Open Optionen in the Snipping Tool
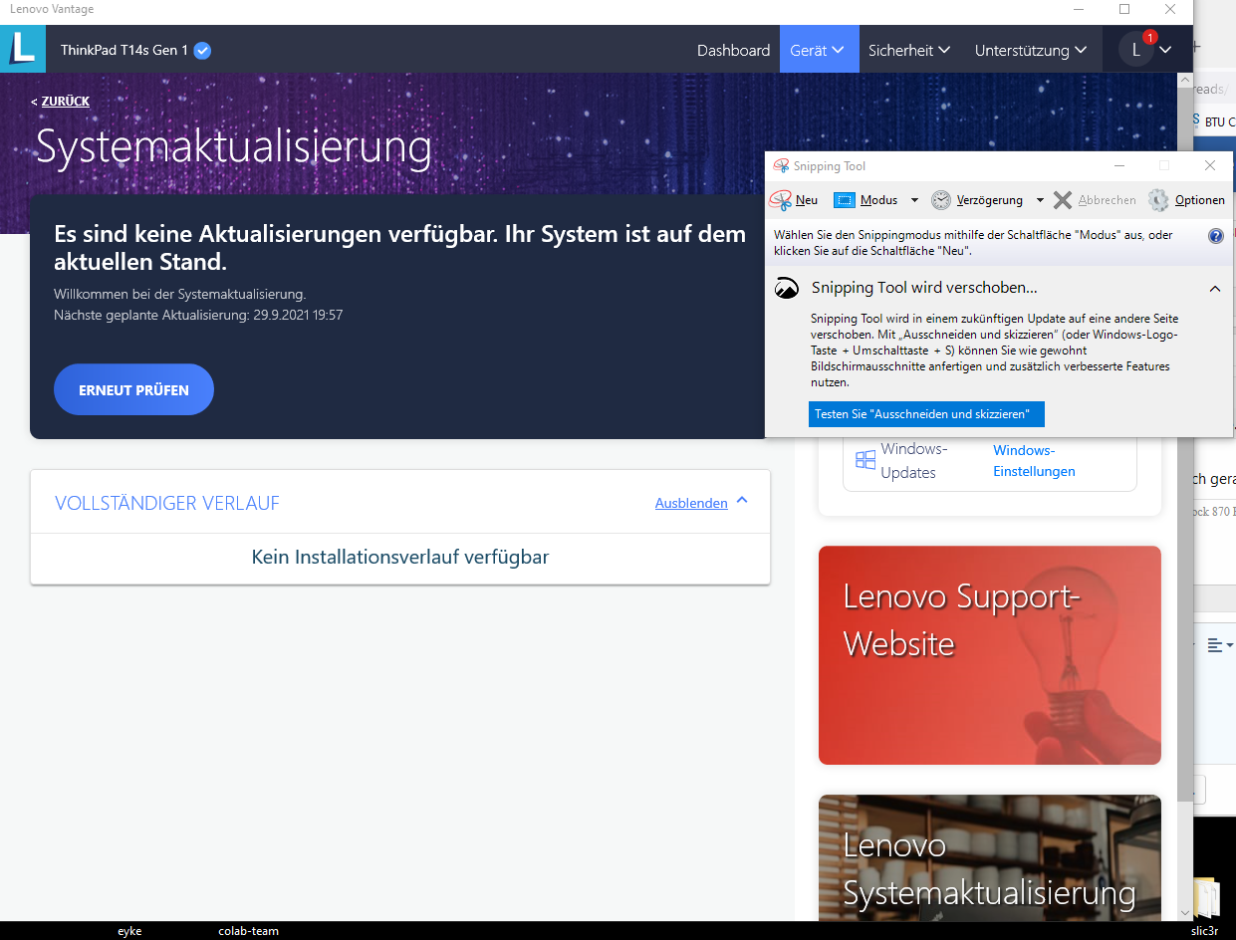This screenshot has height=940, width=1236. (x=1186, y=200)
